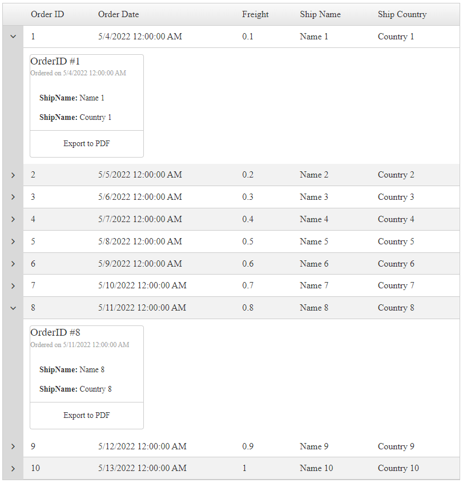463x483 pixels.
Task: Expand details for order 2
Action: 13,175
